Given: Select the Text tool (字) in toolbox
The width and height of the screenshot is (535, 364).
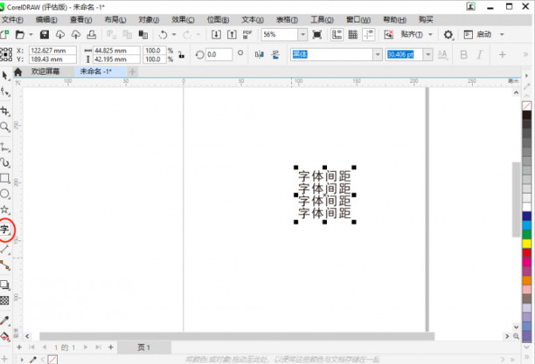Looking at the screenshot, I should tap(5, 230).
